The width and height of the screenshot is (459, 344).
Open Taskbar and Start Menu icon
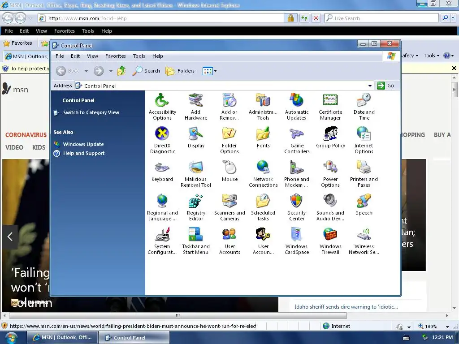(195, 241)
